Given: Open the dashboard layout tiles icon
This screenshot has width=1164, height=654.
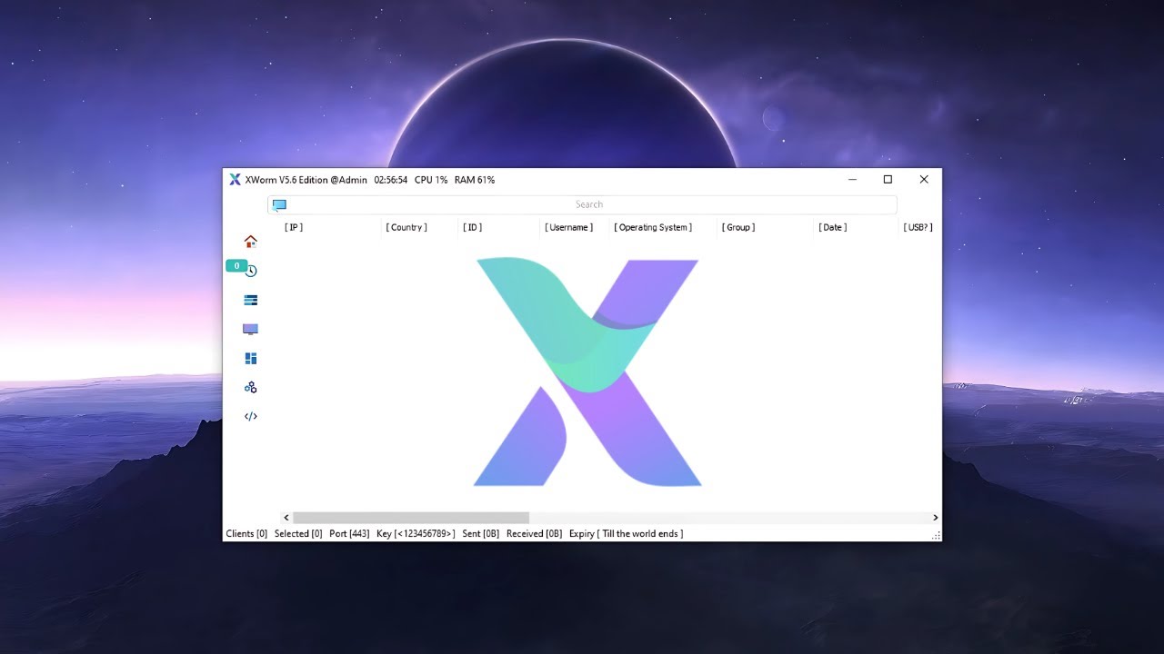Looking at the screenshot, I should [251, 358].
